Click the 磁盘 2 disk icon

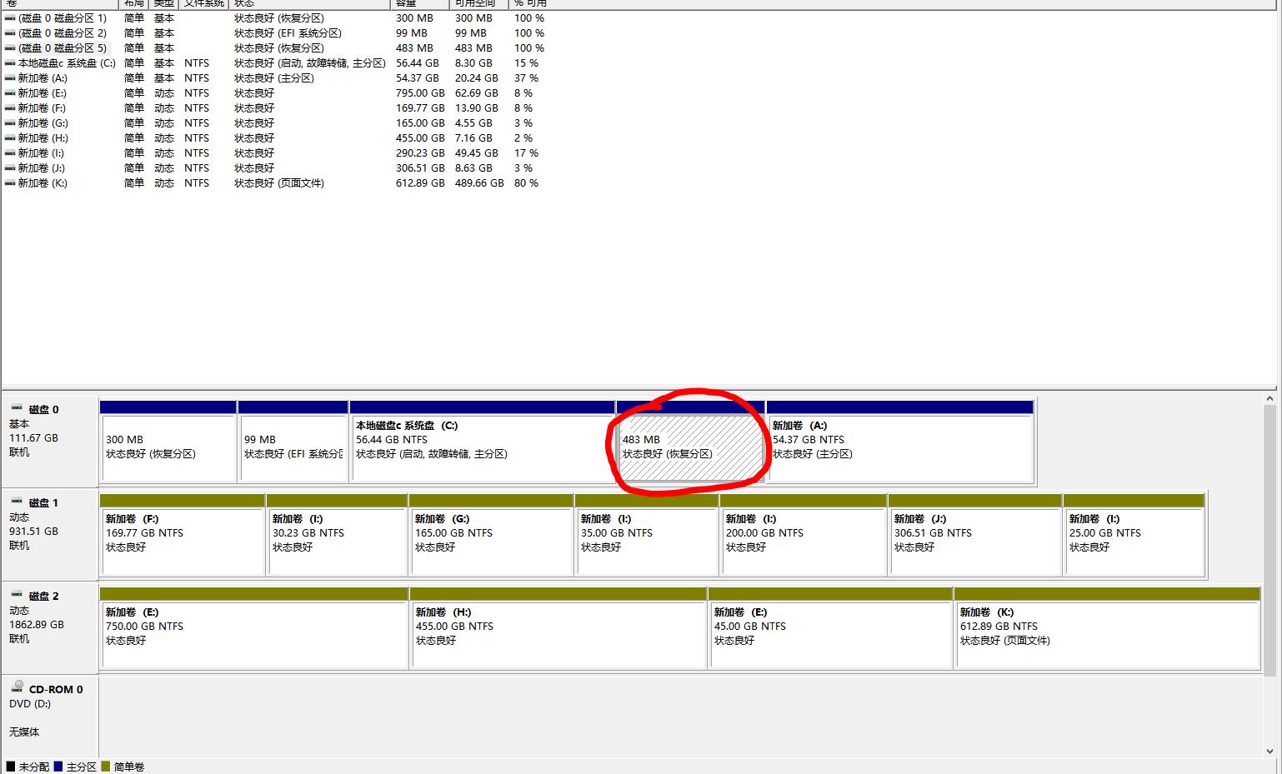coord(17,595)
